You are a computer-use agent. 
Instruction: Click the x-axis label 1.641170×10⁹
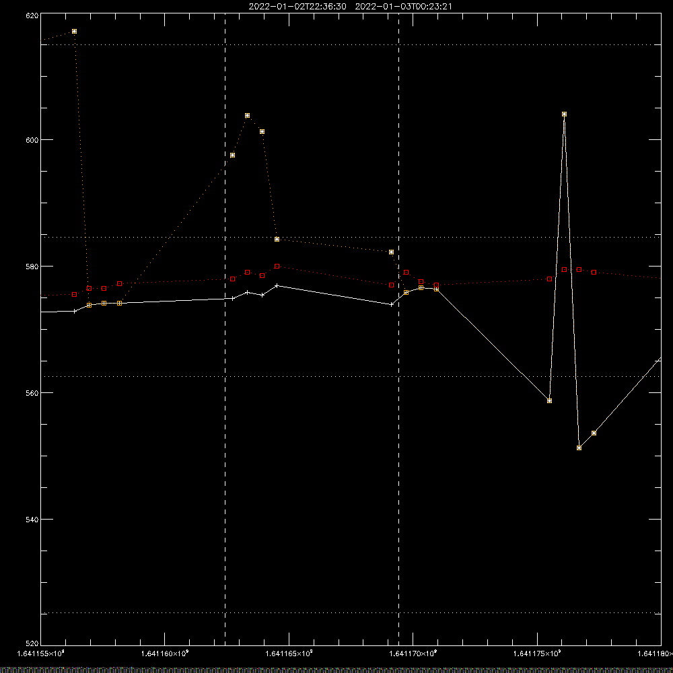pyautogui.click(x=413, y=653)
